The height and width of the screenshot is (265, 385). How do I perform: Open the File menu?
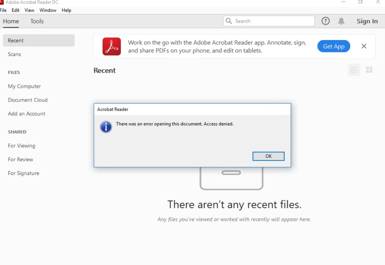click(x=3, y=10)
